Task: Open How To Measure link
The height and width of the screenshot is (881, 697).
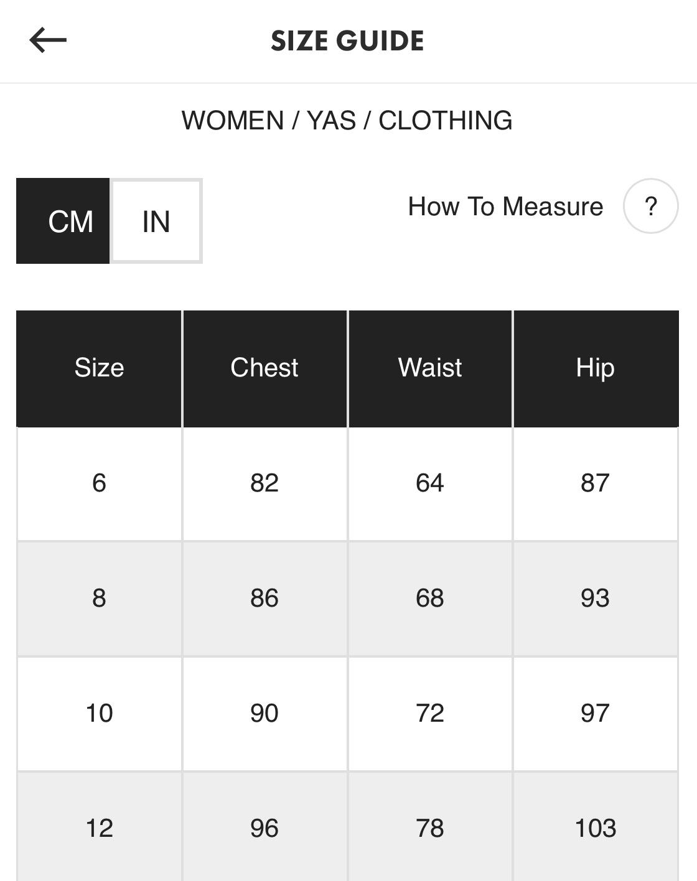Action: click(x=505, y=207)
